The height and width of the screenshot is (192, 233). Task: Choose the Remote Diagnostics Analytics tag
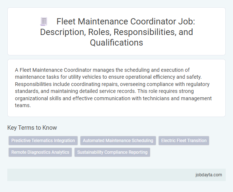[40, 152]
